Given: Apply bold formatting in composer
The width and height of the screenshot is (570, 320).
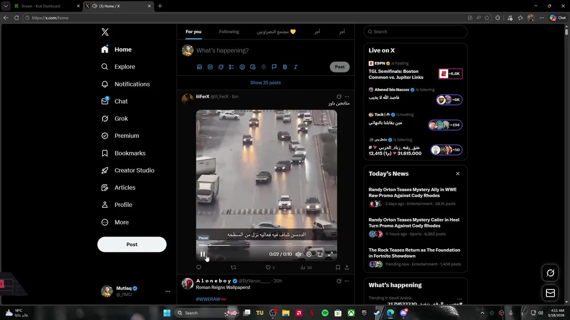Looking at the screenshot, I should point(285,67).
